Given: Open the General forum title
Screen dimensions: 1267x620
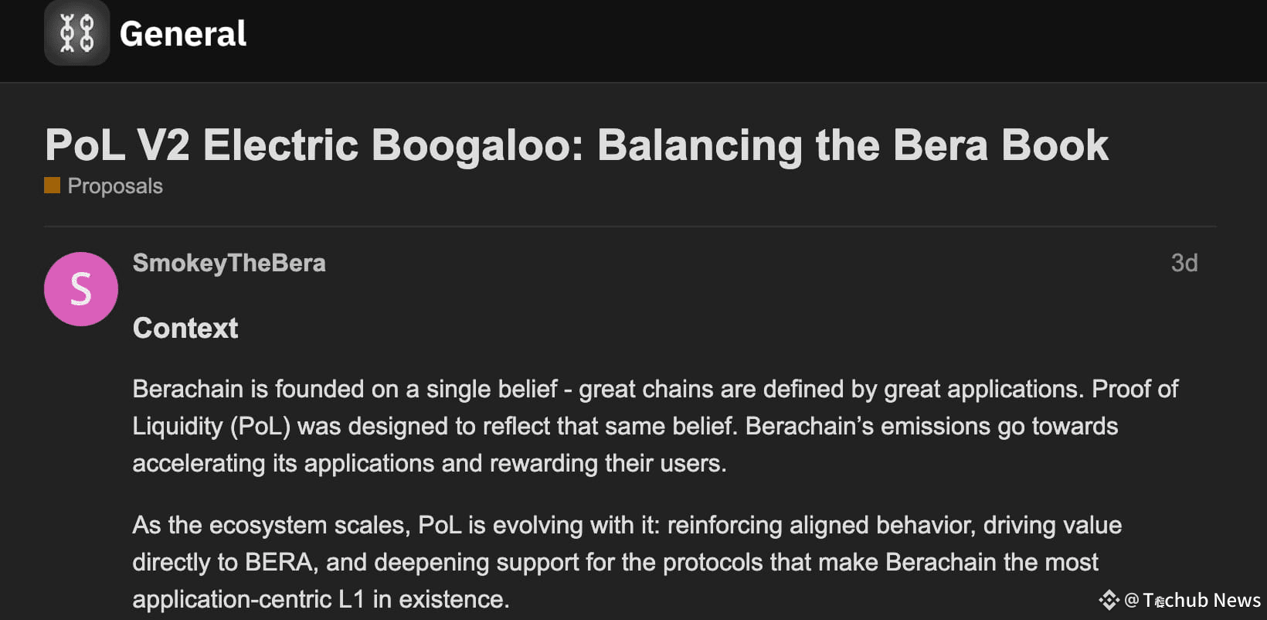Looking at the screenshot, I should click(183, 34).
